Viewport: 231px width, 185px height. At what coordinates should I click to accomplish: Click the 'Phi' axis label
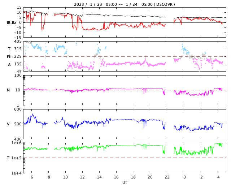(x=10, y=56)
